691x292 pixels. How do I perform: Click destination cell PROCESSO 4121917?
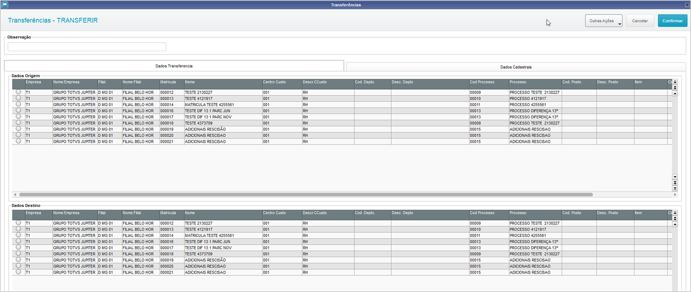(535, 229)
